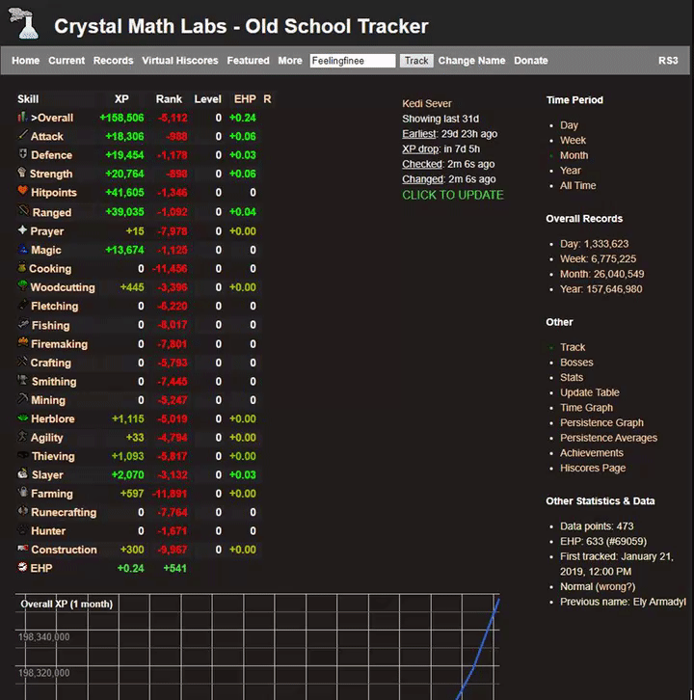Viewport: 694px width, 700px height.
Task: Click the Ranged bow icon
Action: (23, 210)
